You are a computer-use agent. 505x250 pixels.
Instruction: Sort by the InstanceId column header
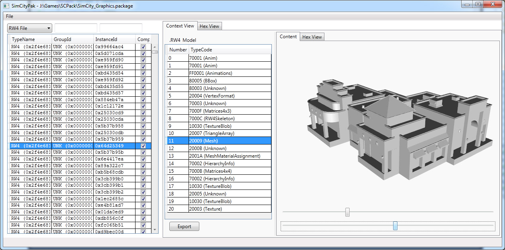pos(106,39)
